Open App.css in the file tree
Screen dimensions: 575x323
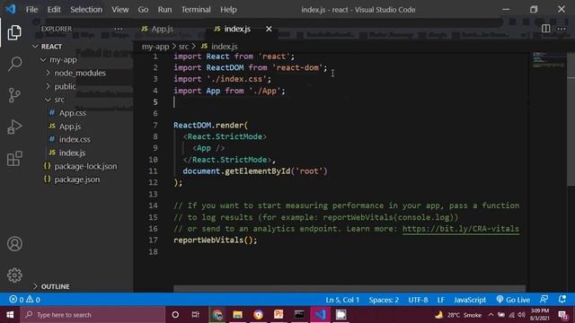point(72,113)
